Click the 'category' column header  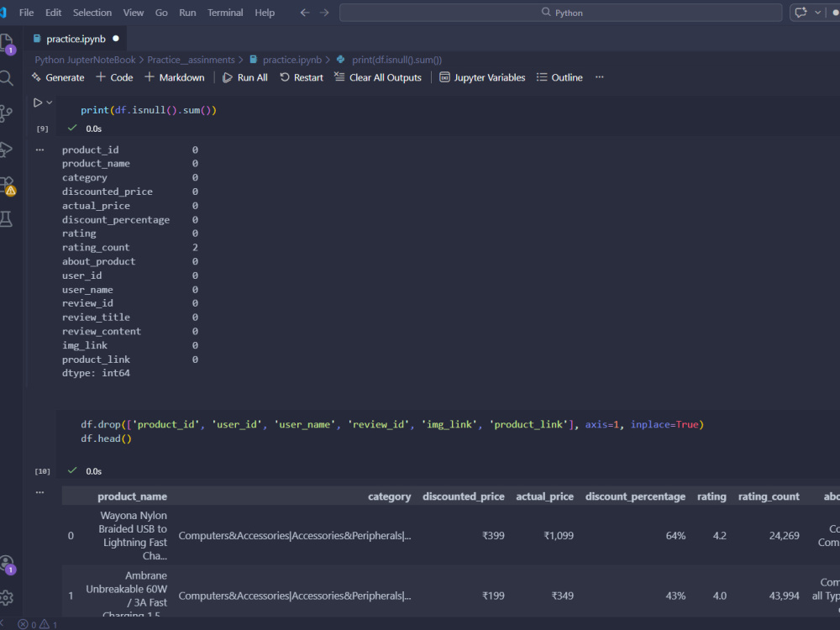coord(390,496)
